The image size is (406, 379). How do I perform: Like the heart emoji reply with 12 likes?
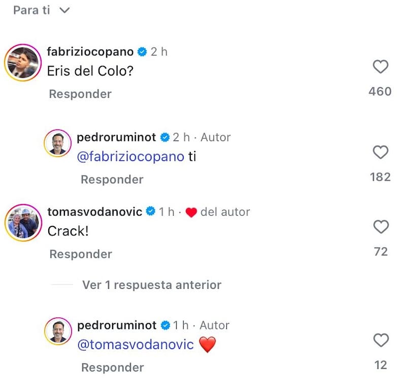tap(381, 340)
